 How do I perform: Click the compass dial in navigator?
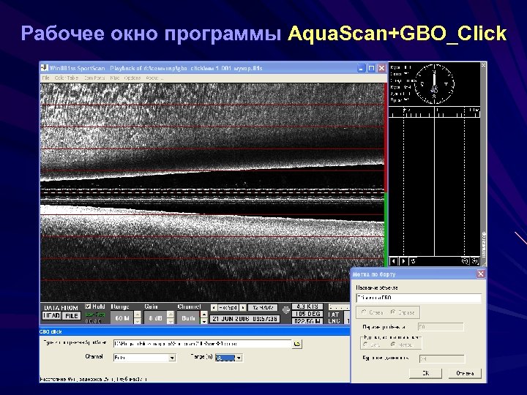click(434, 84)
